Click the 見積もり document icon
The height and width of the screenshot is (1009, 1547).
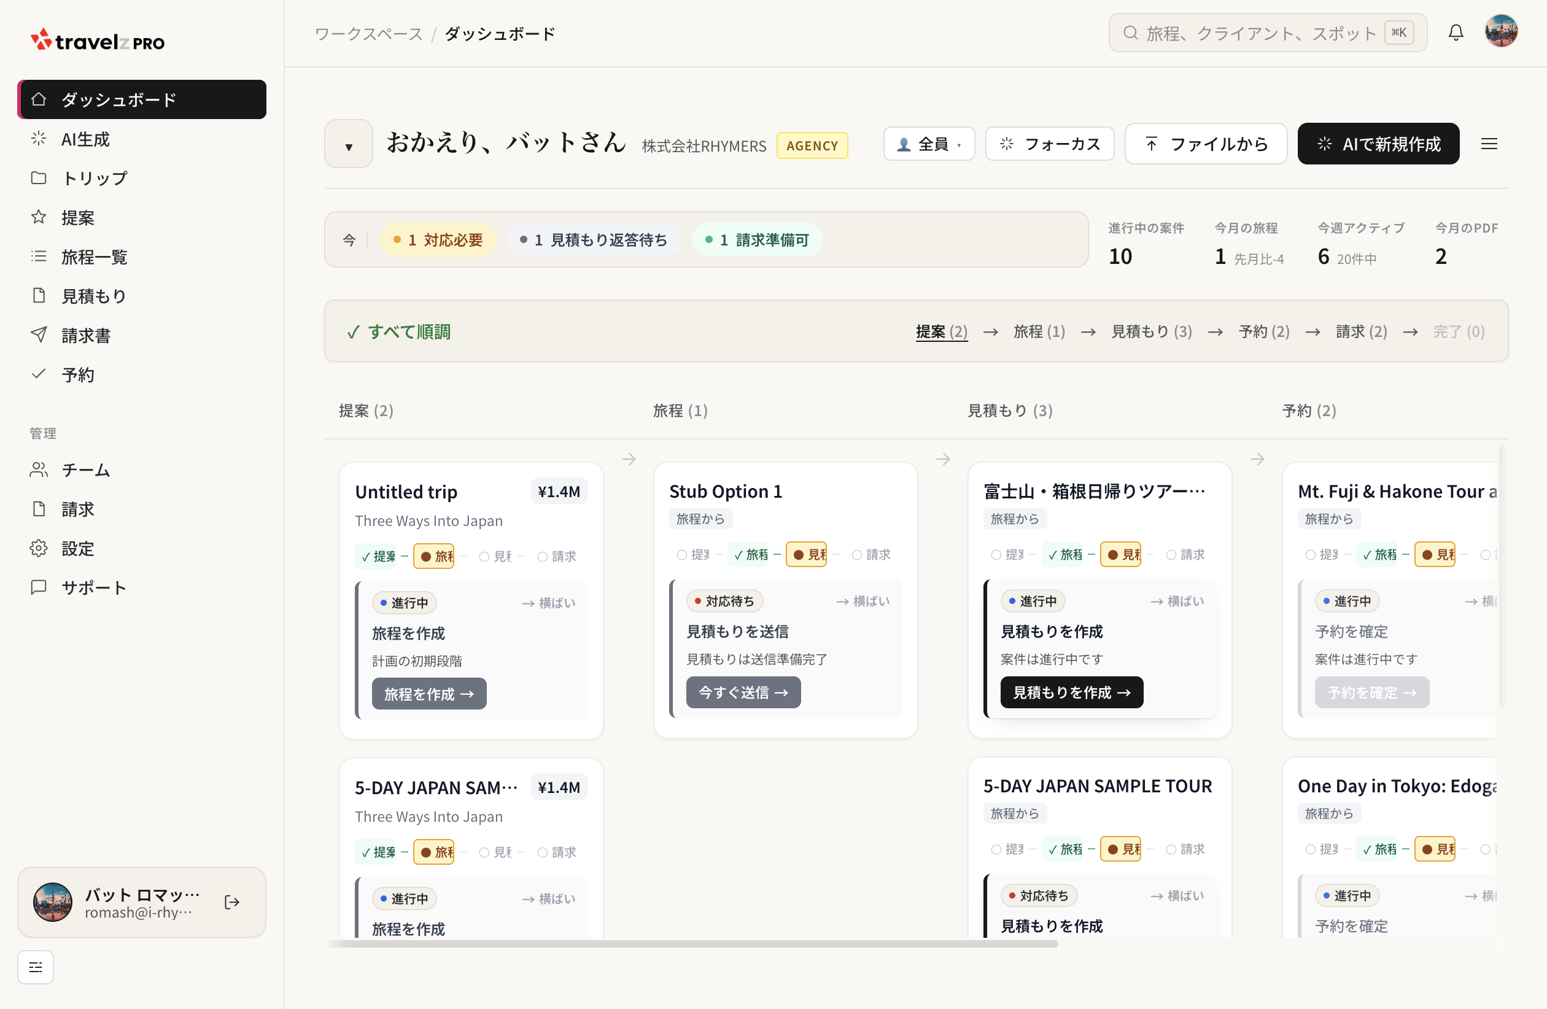pyautogui.click(x=39, y=296)
